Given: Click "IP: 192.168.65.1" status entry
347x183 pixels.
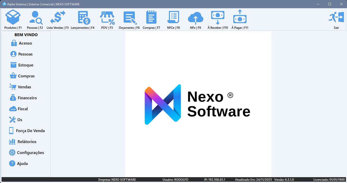Looking at the screenshot, I should pyautogui.click(x=214, y=180).
